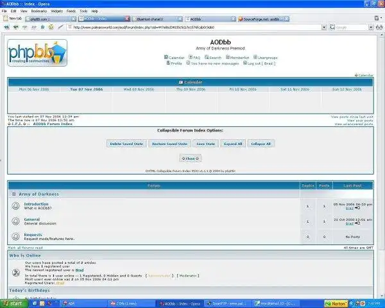The image size is (385, 308).
Task: Click the Norton tray icon
Action: point(336,304)
